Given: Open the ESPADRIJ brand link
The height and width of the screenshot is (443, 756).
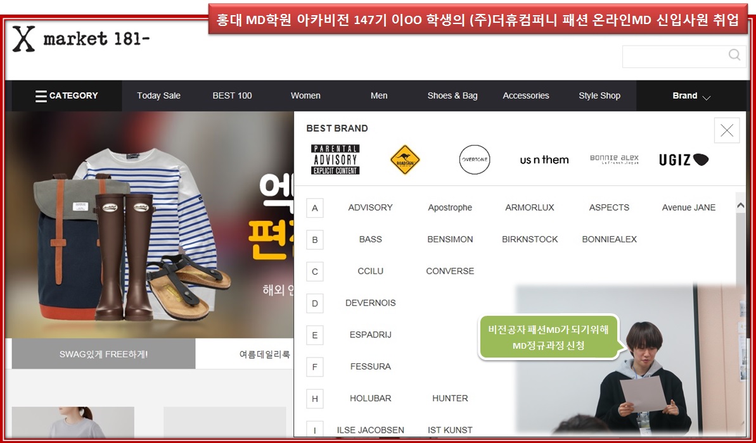Looking at the screenshot, I should pos(370,335).
